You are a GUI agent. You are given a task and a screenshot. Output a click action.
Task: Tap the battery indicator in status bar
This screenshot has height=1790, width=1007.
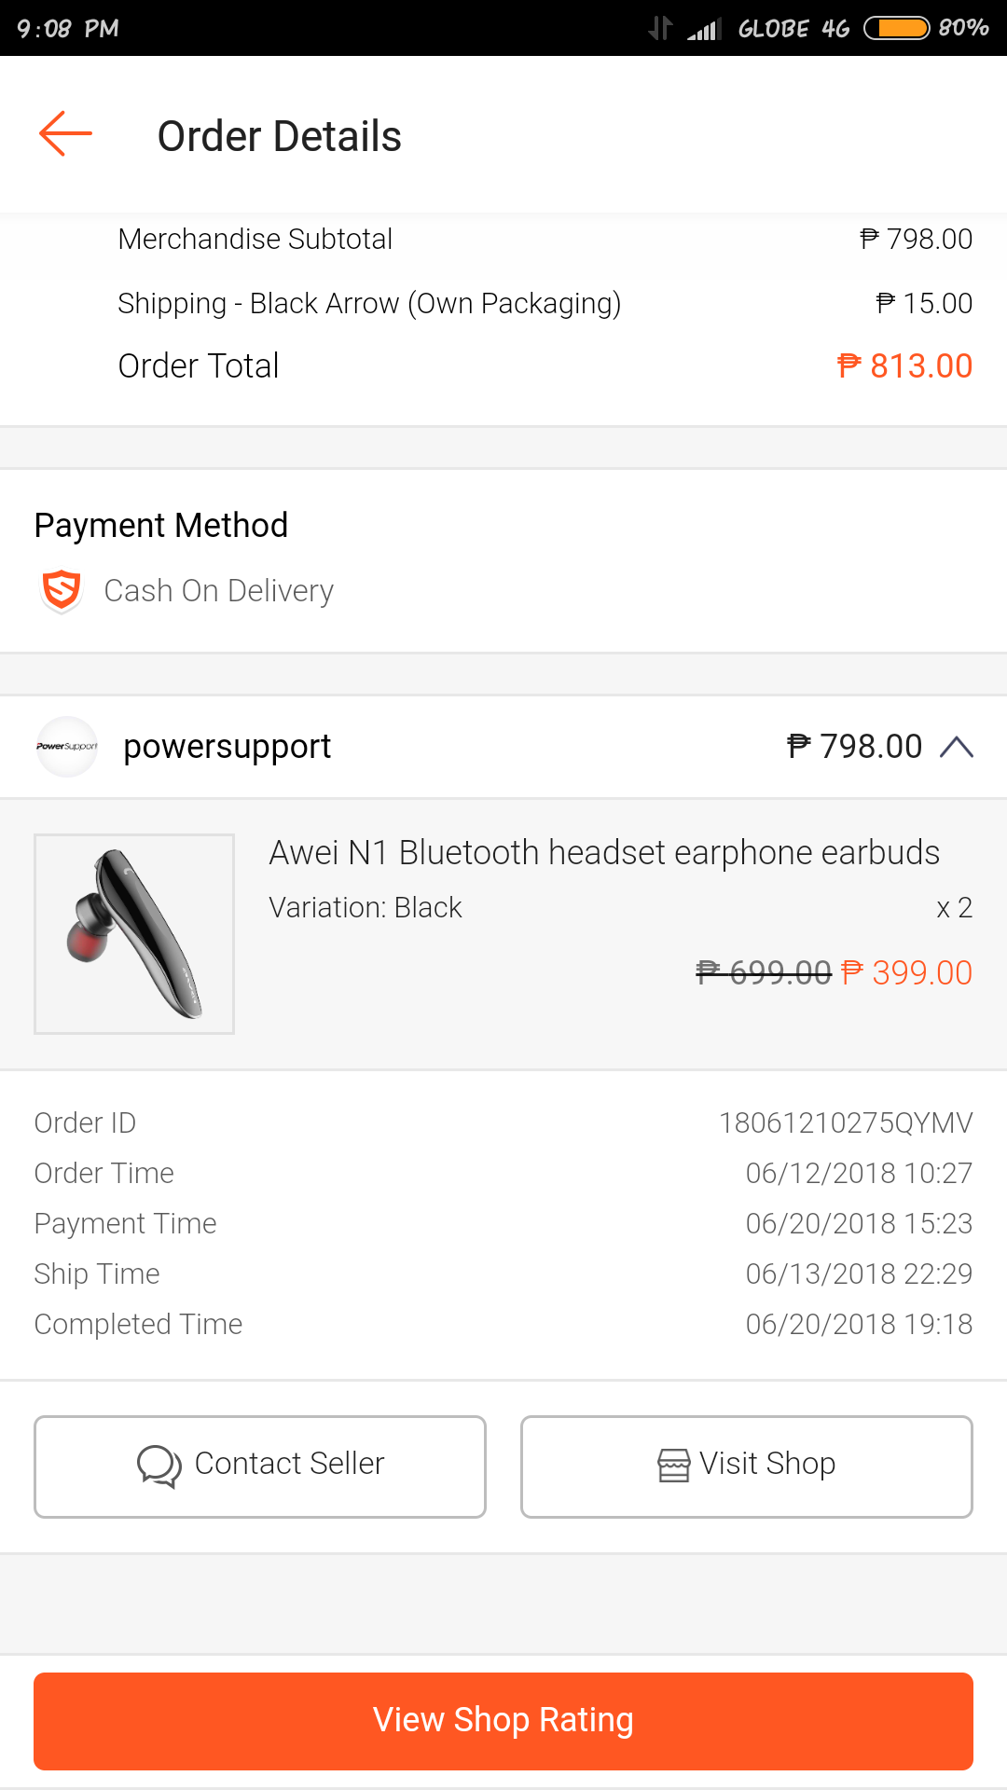pos(896,28)
